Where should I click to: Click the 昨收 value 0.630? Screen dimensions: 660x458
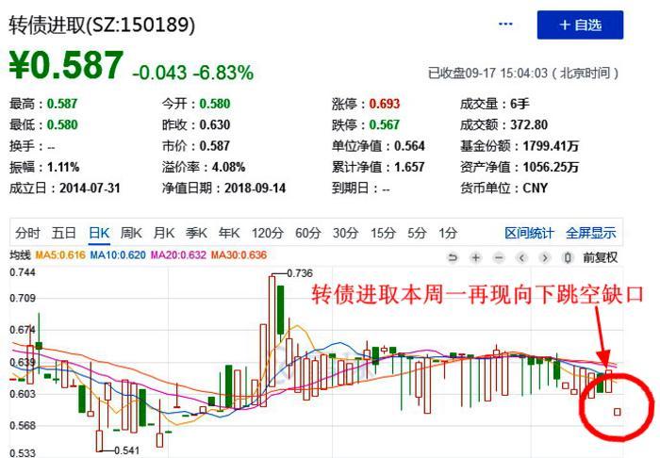215,125
